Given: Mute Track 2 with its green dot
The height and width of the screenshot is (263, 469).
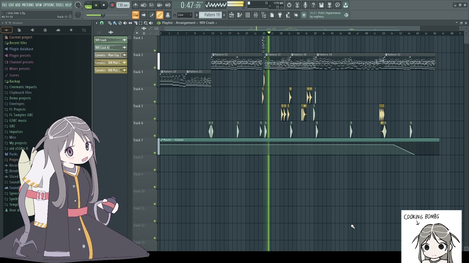Looking at the screenshot, I should click(x=155, y=68).
